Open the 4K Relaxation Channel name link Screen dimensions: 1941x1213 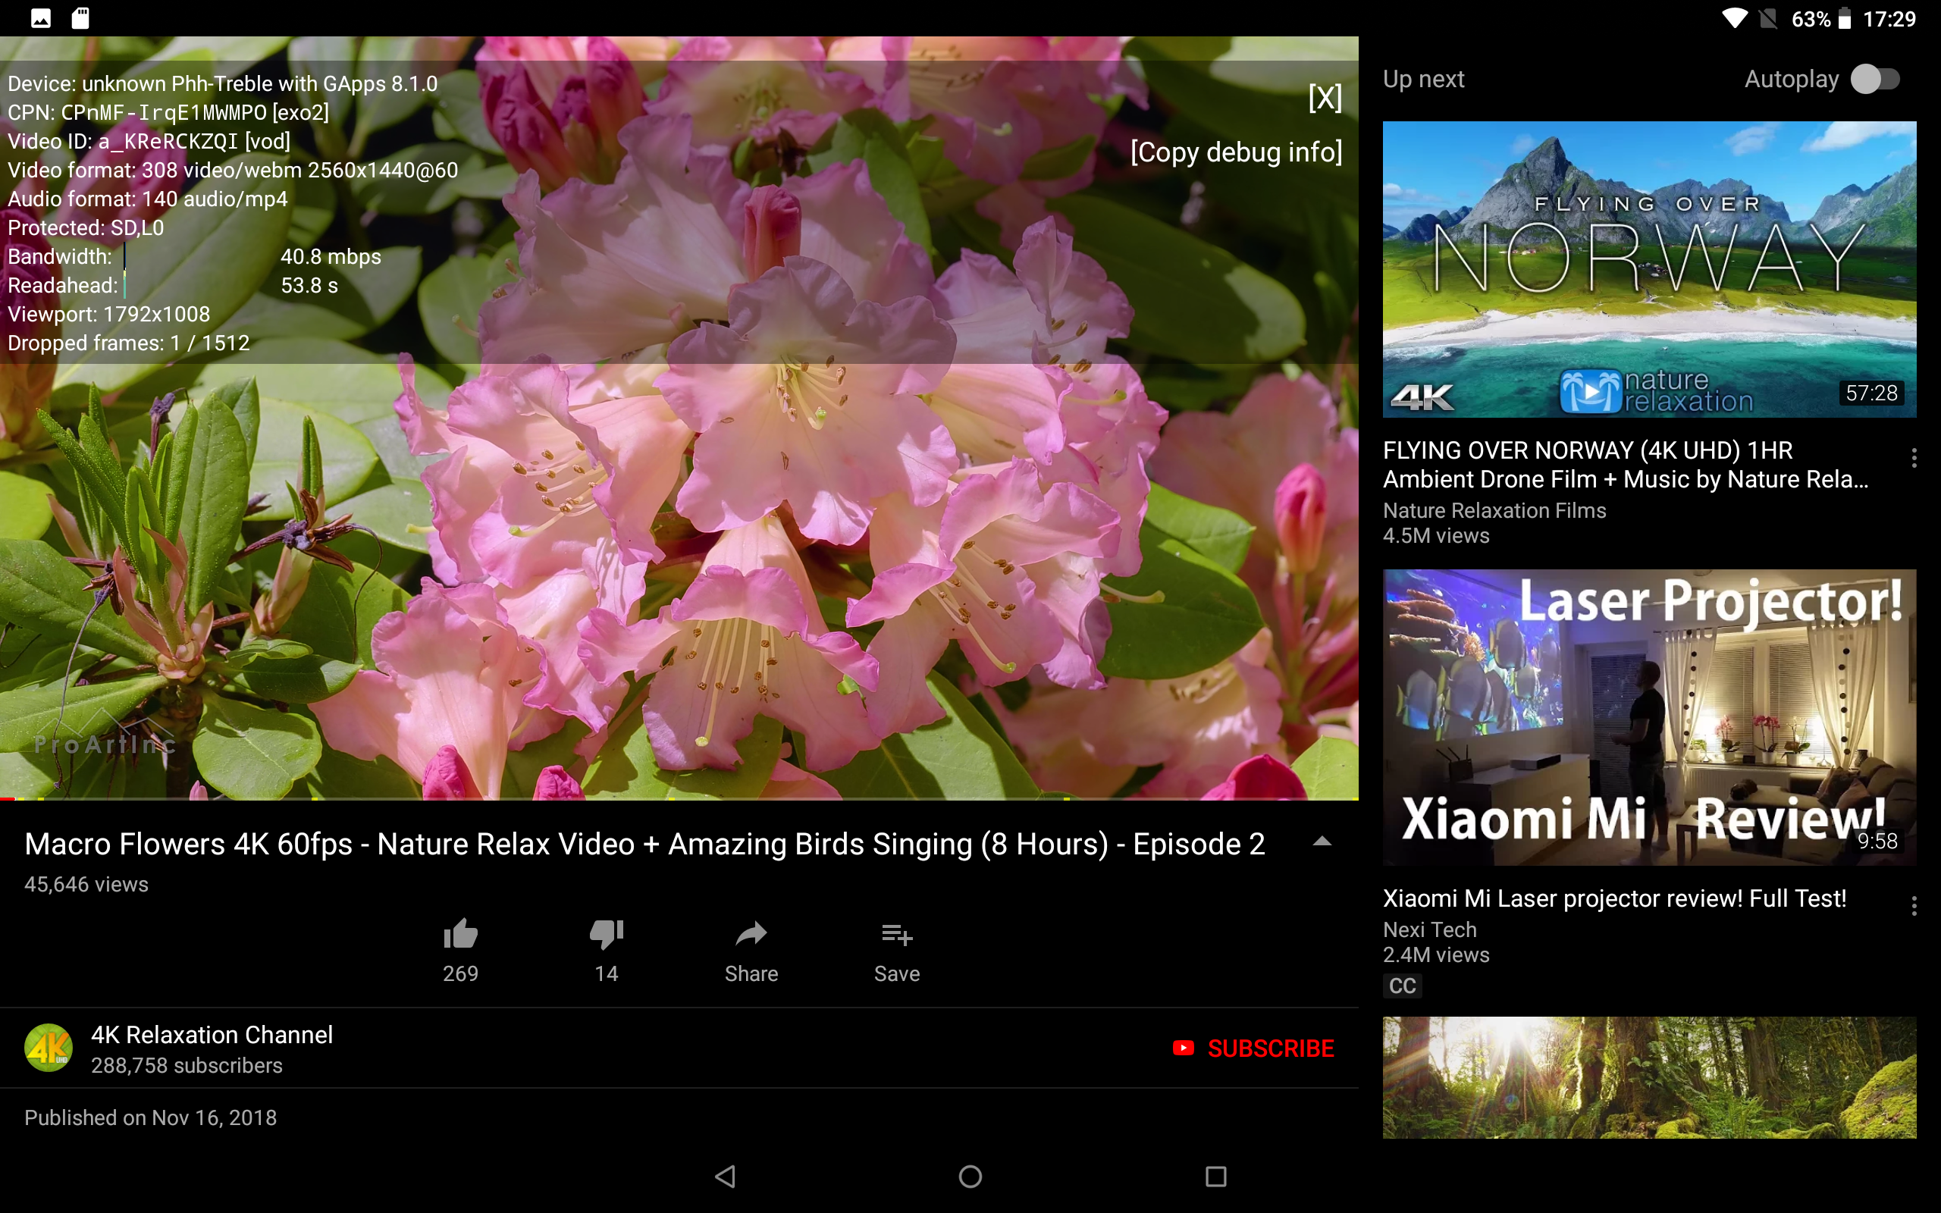pos(212,1035)
